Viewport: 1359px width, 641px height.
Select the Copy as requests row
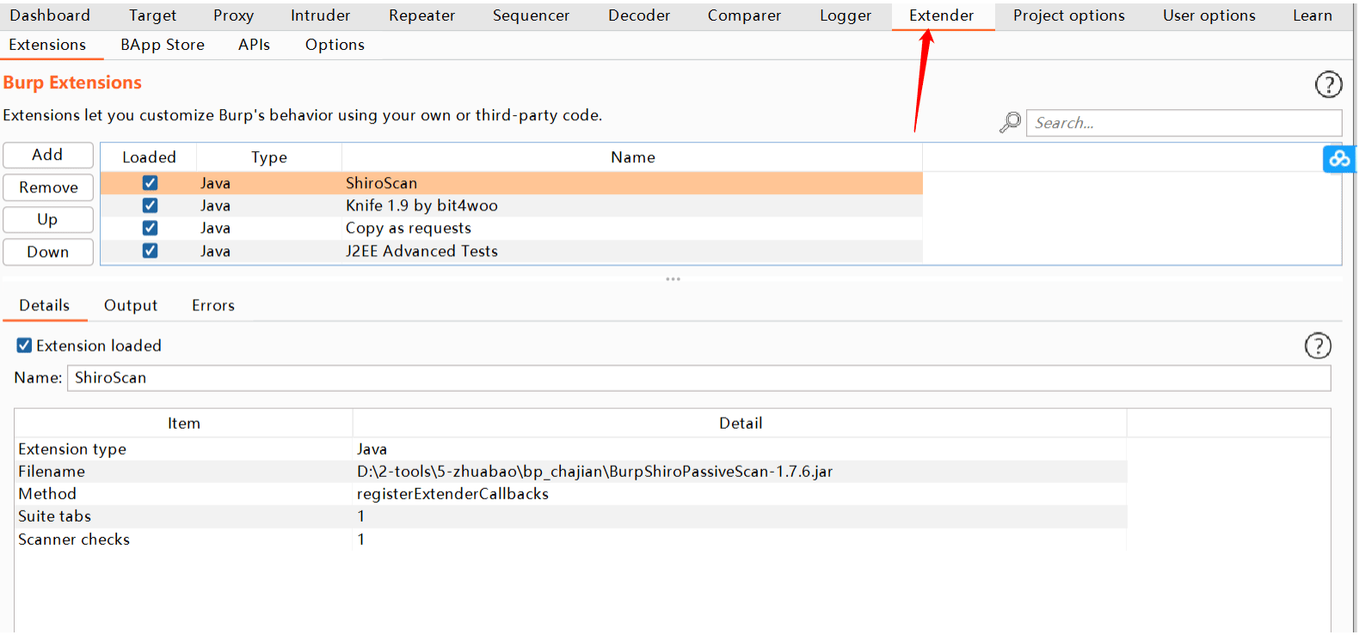(512, 228)
